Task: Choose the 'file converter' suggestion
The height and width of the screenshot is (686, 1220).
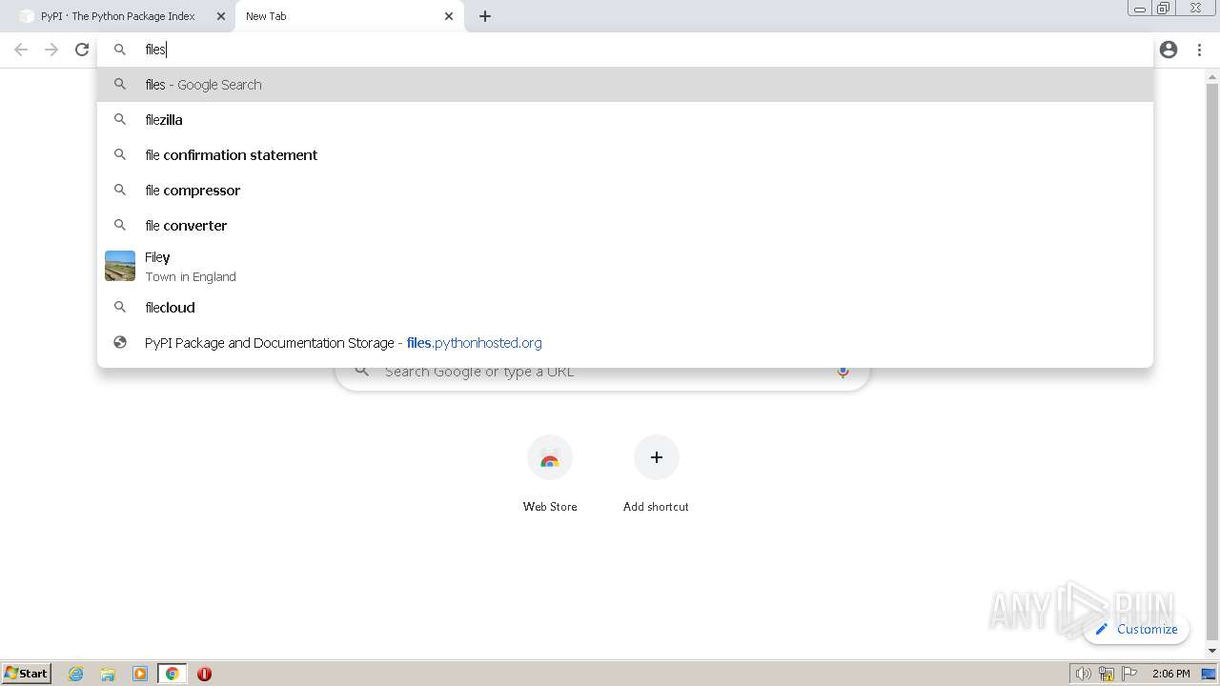Action: pos(624,226)
